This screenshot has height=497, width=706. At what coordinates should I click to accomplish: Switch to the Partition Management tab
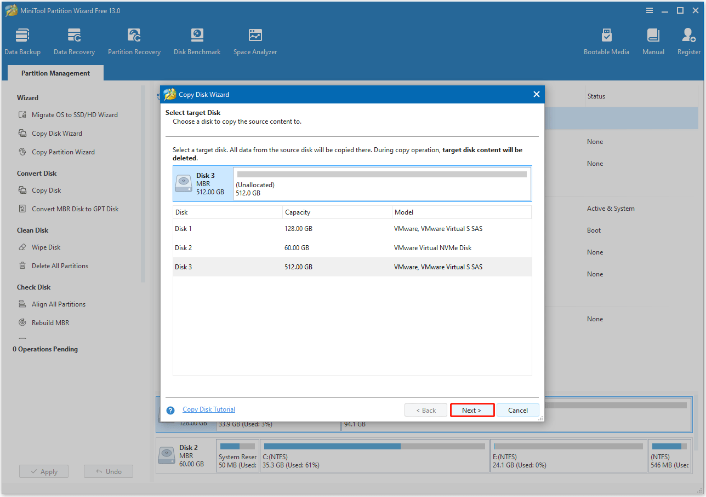pos(55,72)
